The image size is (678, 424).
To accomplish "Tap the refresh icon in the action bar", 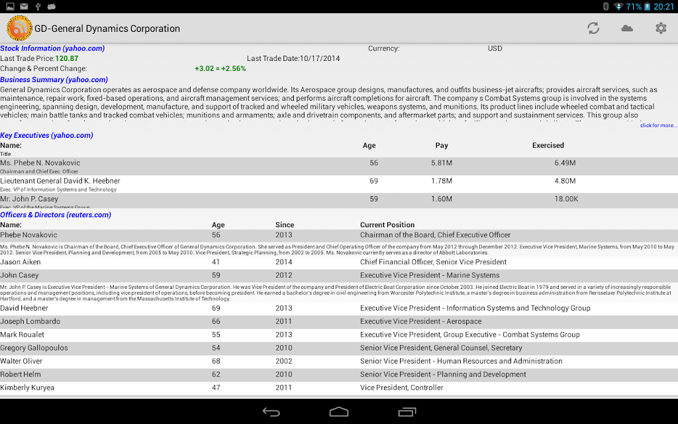I will pyautogui.click(x=593, y=28).
